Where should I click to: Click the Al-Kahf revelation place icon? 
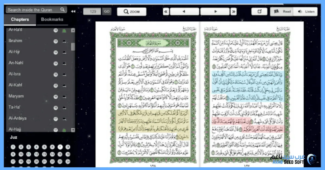(64, 86)
